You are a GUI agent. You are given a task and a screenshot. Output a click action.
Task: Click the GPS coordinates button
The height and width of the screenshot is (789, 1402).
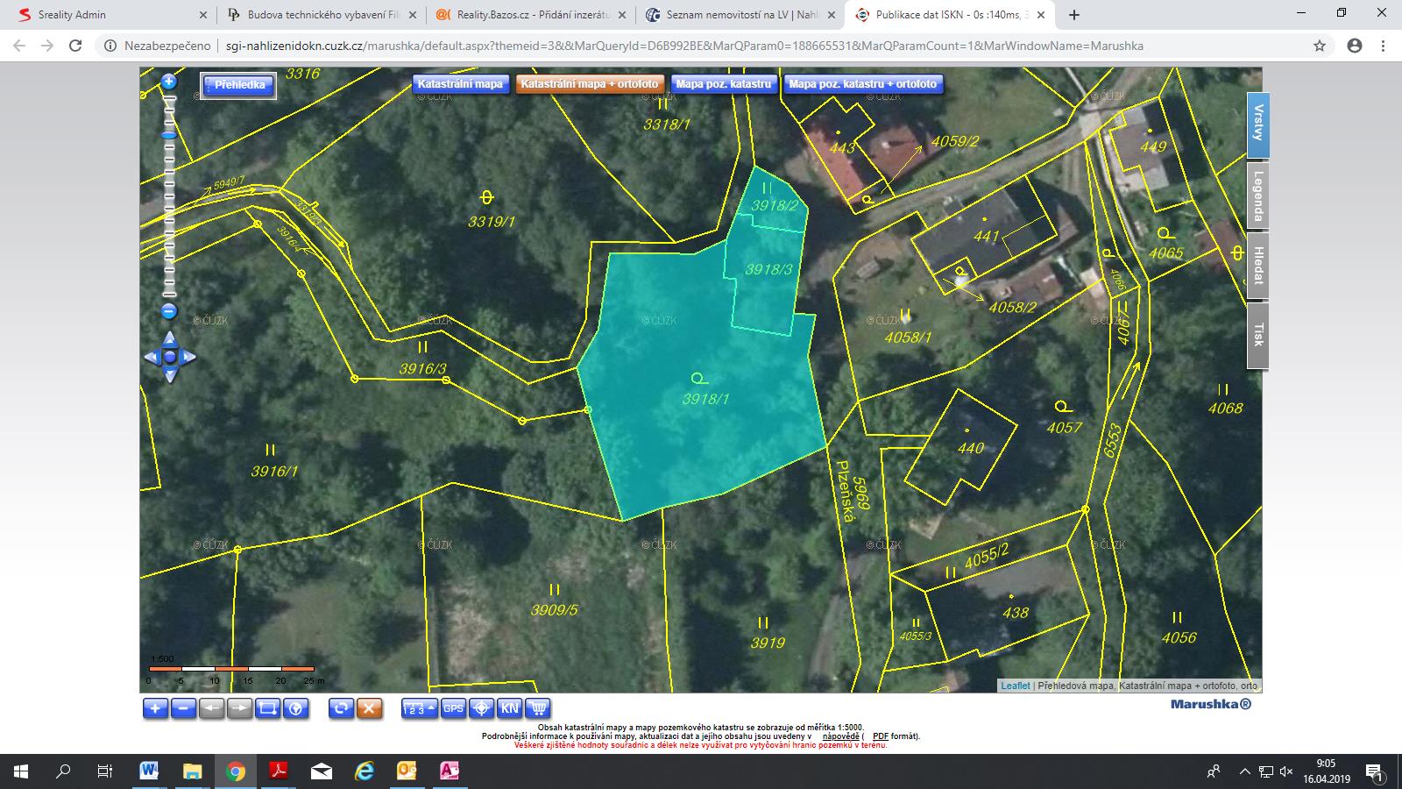(x=453, y=708)
